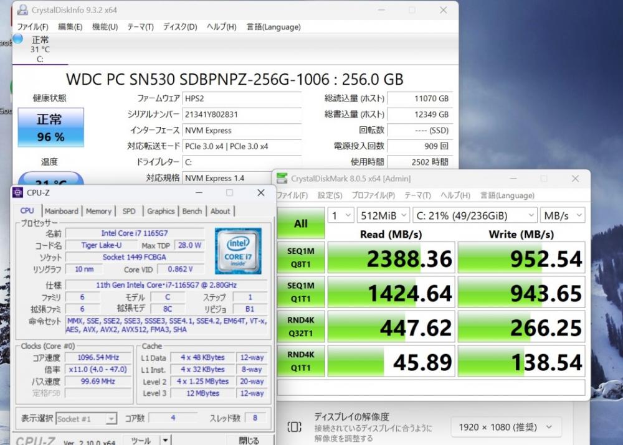623x445 pixels.
Task: Click the 2388.36 sequential read result
Action: 391,258
